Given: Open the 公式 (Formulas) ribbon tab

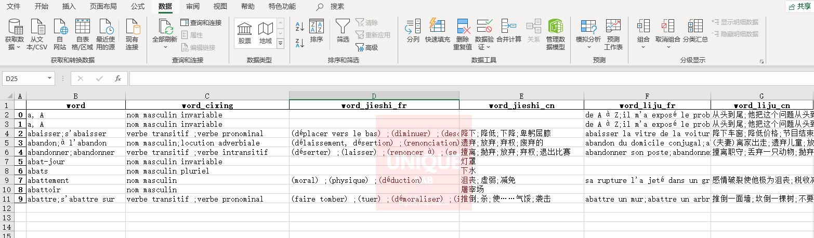Looking at the screenshot, I should [138, 7].
